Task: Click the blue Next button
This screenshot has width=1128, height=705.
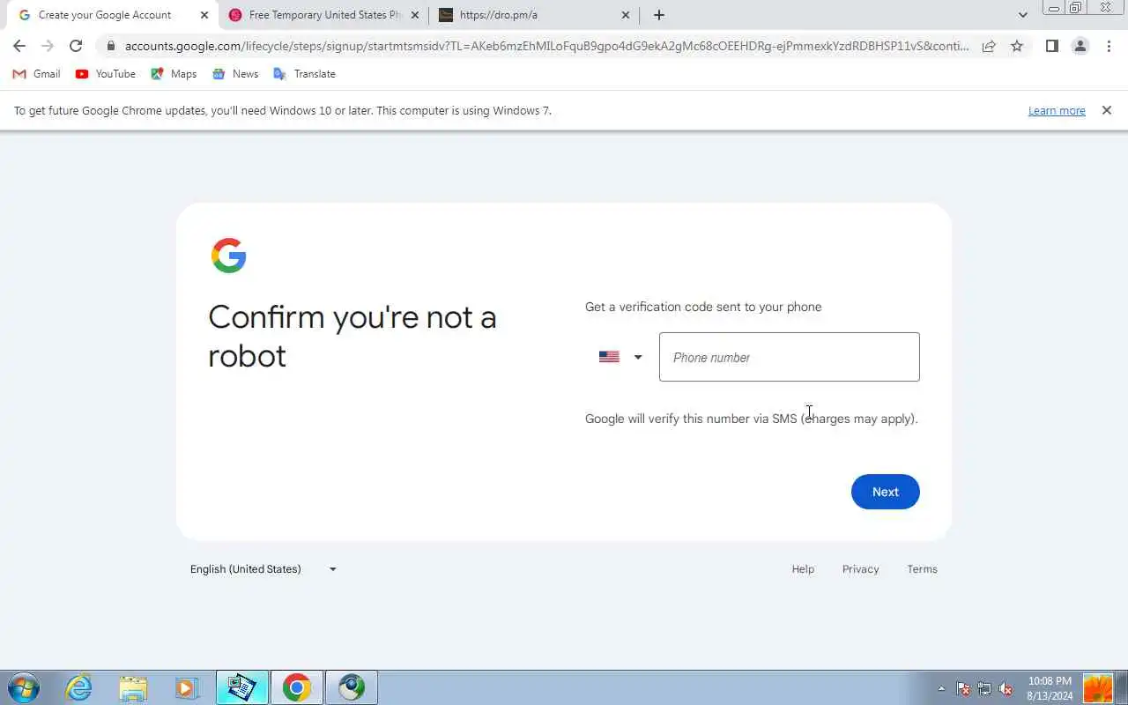Action: click(x=886, y=492)
